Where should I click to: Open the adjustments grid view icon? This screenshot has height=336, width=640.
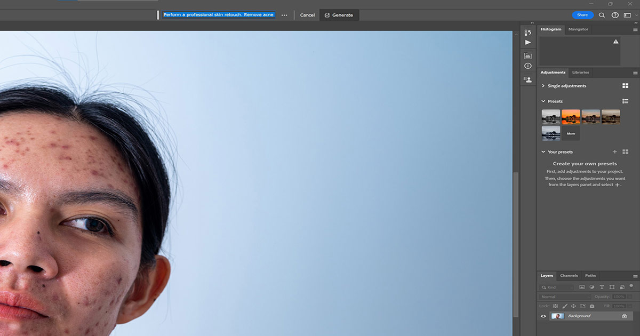pyautogui.click(x=625, y=85)
